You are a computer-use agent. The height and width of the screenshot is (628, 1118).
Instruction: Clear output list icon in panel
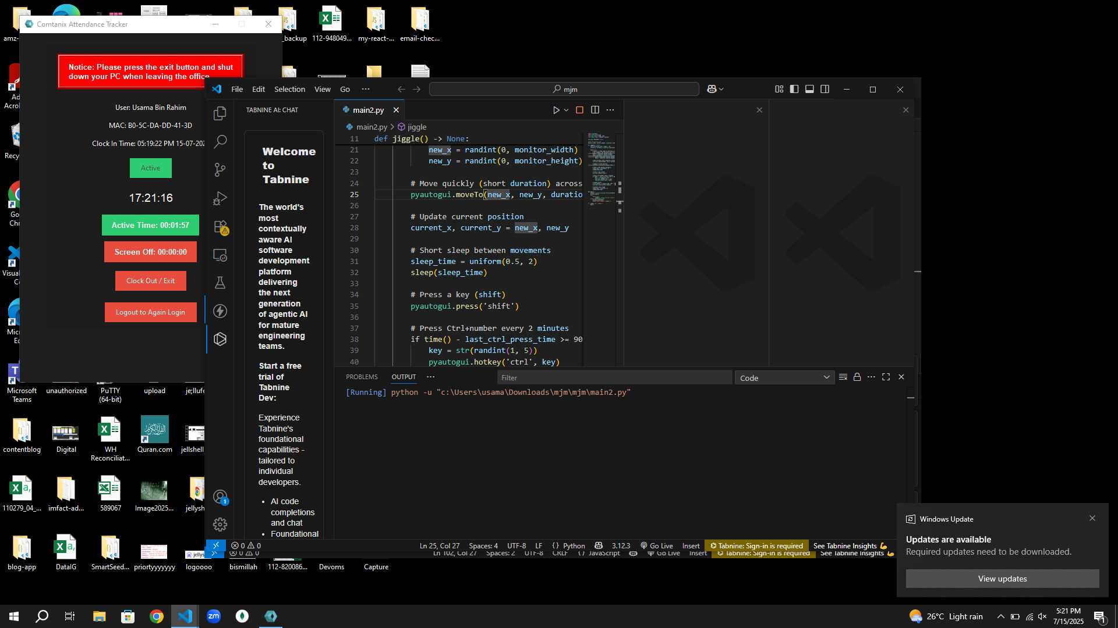pos(843,377)
